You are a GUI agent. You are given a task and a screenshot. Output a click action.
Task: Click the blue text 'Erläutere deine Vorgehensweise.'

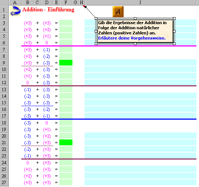tap(132, 38)
